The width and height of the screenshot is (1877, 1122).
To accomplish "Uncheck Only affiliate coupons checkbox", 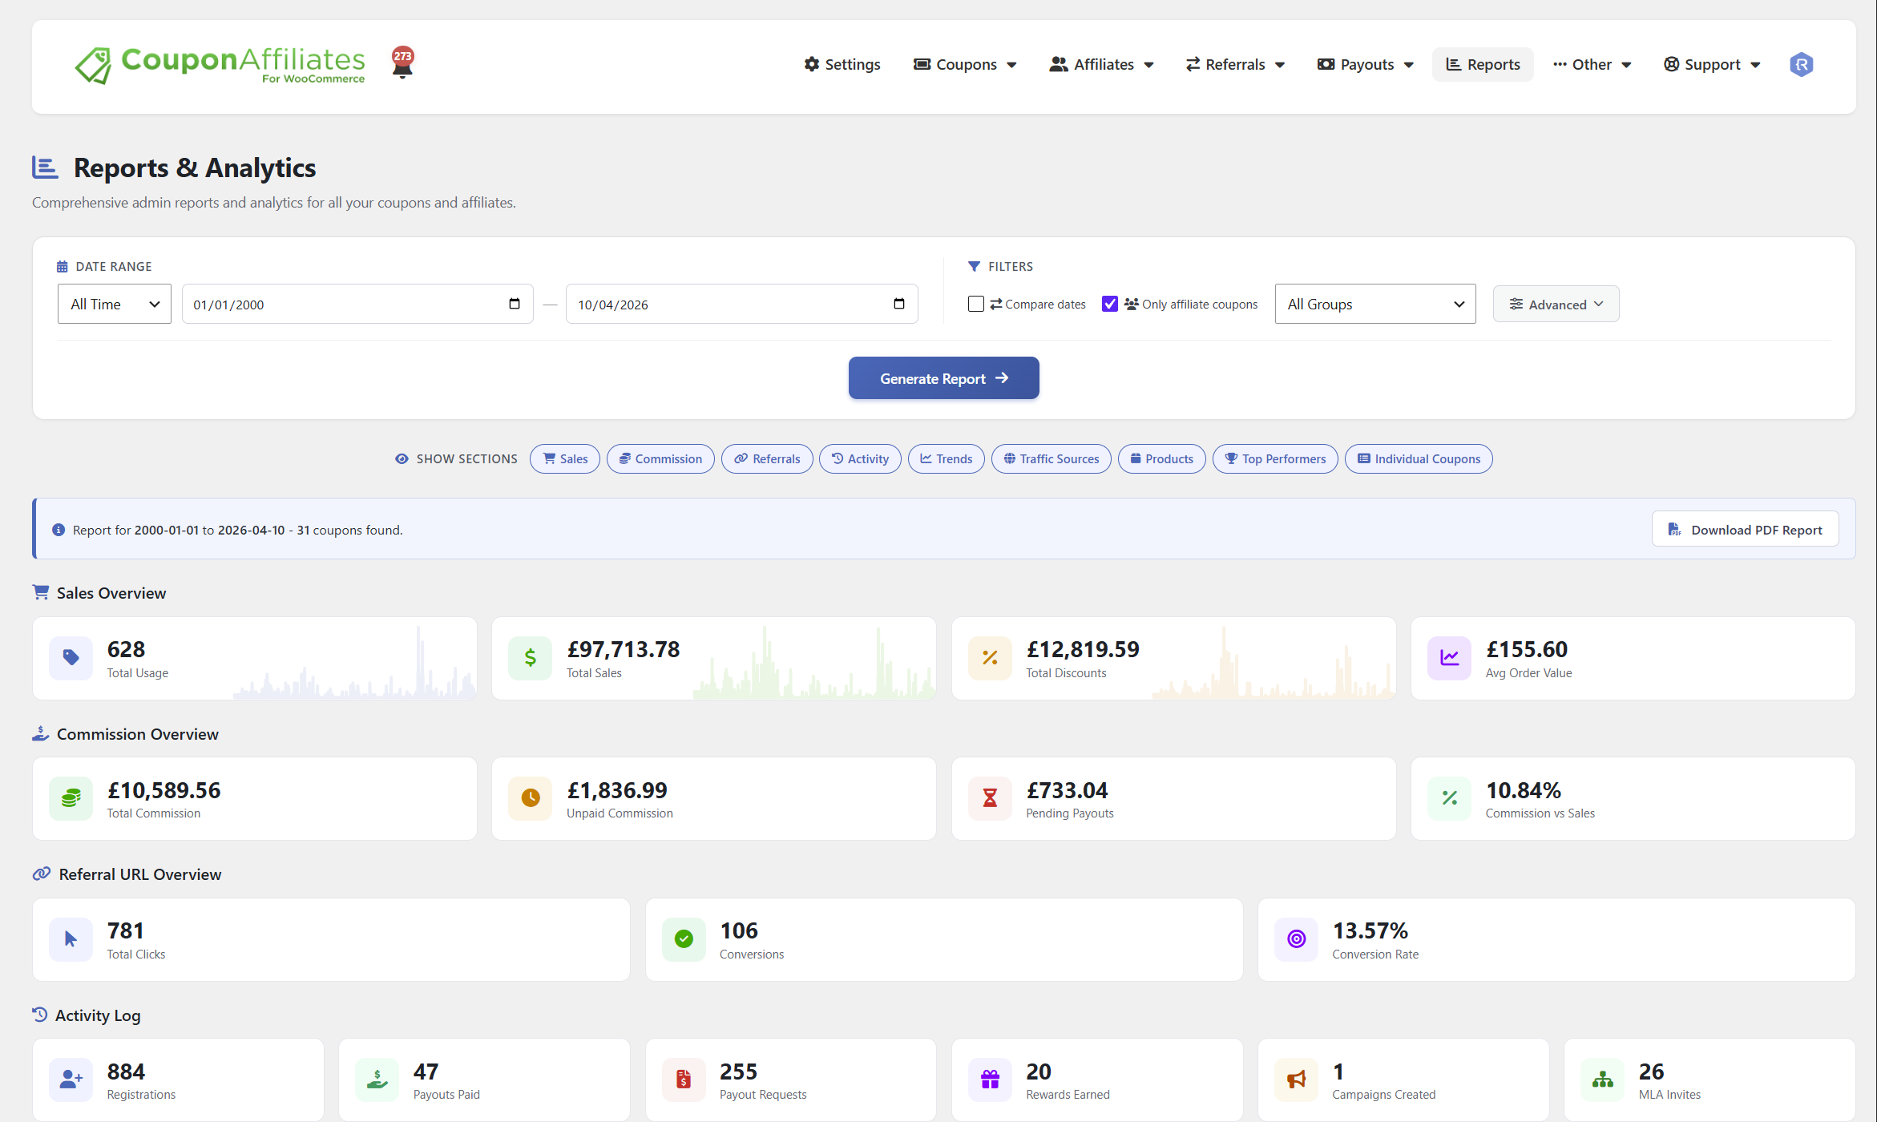I will (x=1110, y=304).
